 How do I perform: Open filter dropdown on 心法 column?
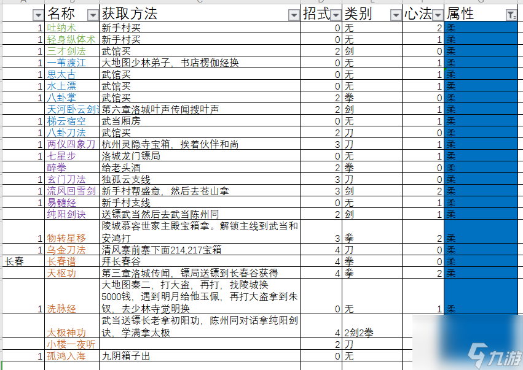(438, 15)
